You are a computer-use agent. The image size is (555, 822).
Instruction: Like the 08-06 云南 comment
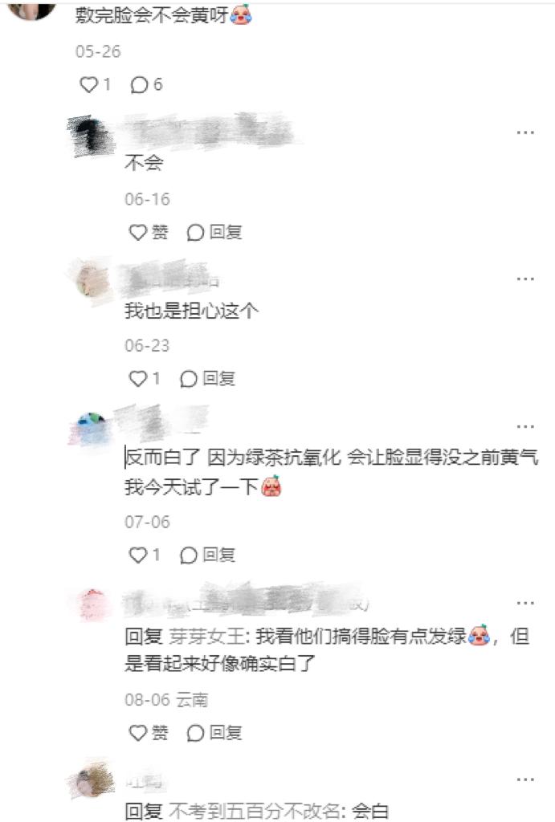click(x=149, y=733)
